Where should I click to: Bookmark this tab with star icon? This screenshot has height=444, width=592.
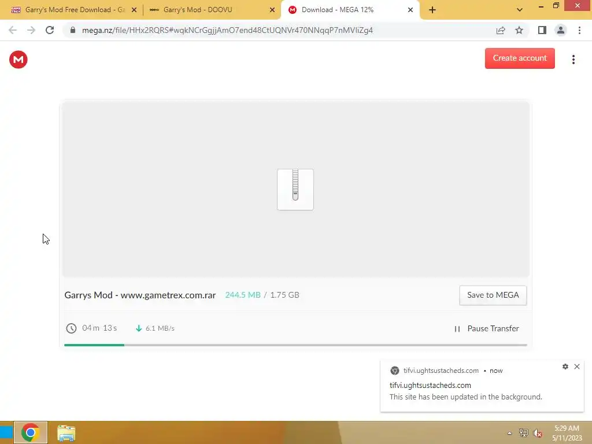coord(519,30)
